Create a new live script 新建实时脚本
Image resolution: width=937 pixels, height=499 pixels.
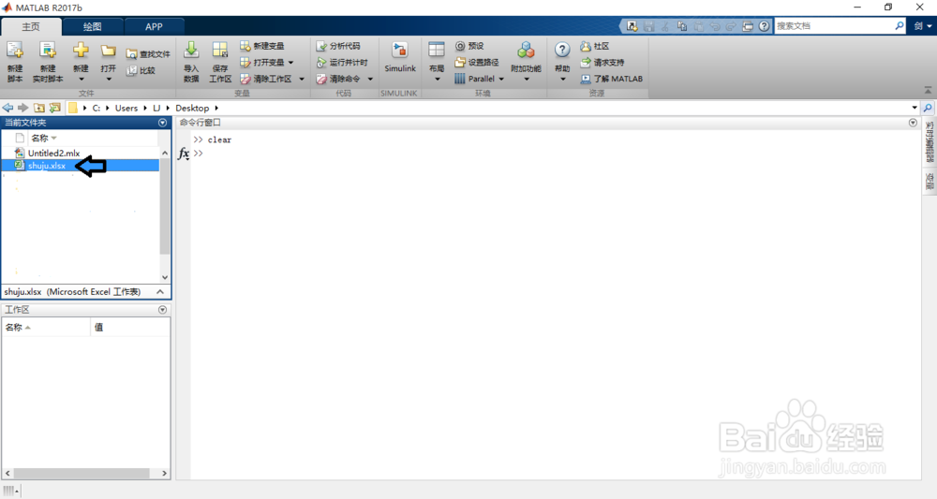pos(48,62)
